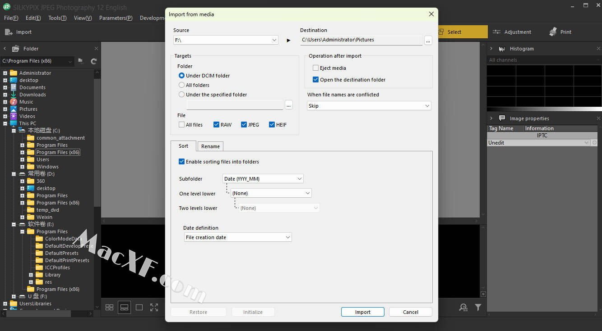Open the Date definition dropdown
The width and height of the screenshot is (602, 331).
238,237
